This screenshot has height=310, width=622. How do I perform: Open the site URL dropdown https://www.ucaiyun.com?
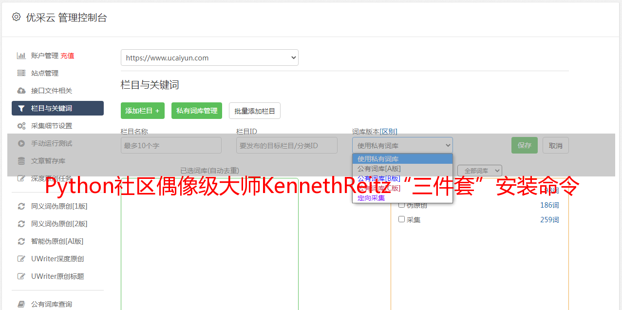pos(209,58)
